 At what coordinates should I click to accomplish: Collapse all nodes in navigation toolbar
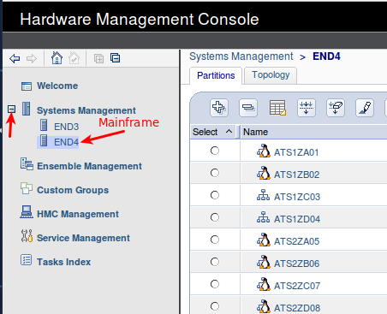coord(115,58)
